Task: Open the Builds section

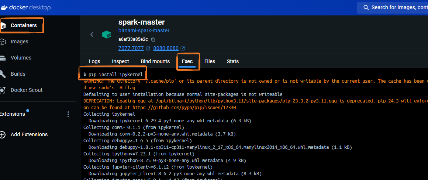Action: pyautogui.click(x=18, y=74)
